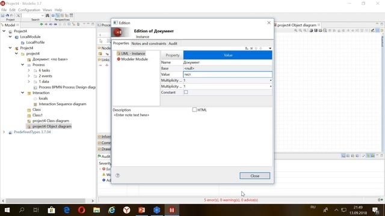Open the Help menu
Screen dimensions: 385x216
pyautogui.click(x=58, y=10)
